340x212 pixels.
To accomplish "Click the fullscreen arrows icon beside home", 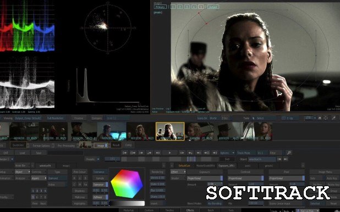I will 326,118.
